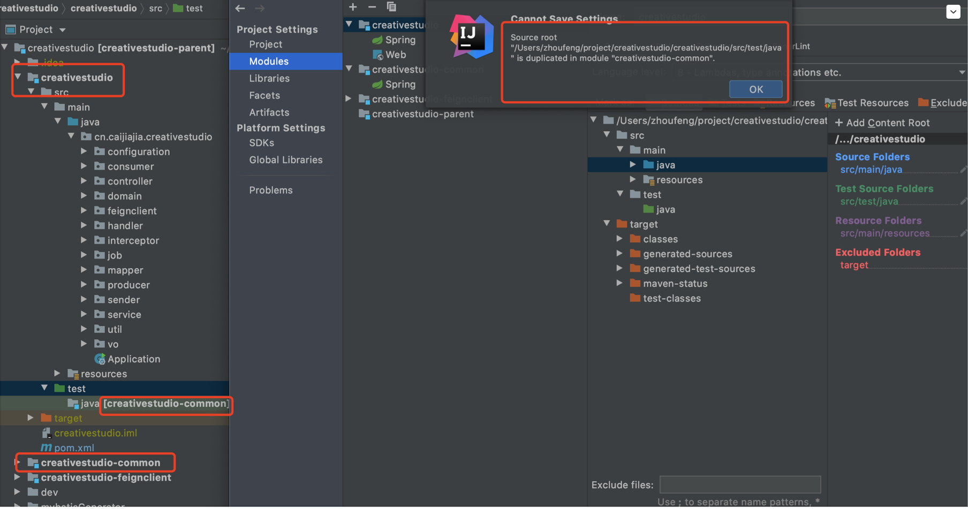Click the forward navigation arrow
Screen dimensions: 968x509
260,8
